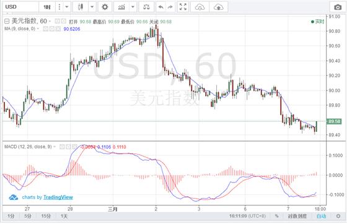Select the 1时 interval button
This screenshot has height=224, width=347.
47,7
